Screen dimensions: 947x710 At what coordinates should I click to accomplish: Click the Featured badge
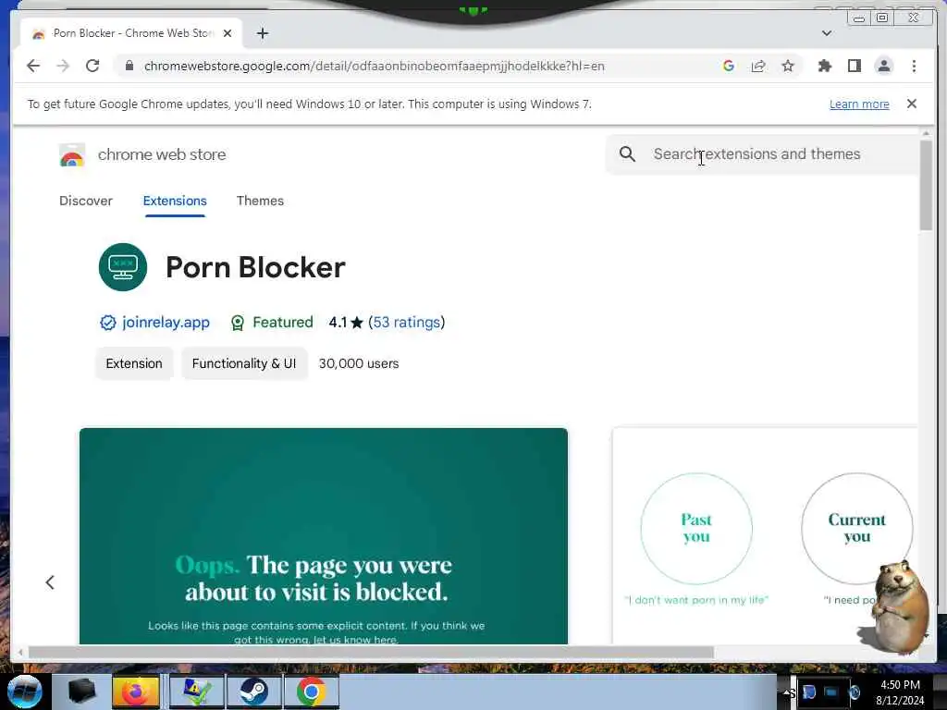(272, 323)
